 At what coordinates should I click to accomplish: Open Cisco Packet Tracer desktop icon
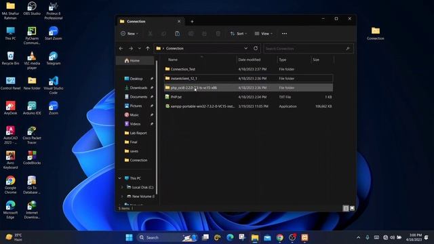32,136
